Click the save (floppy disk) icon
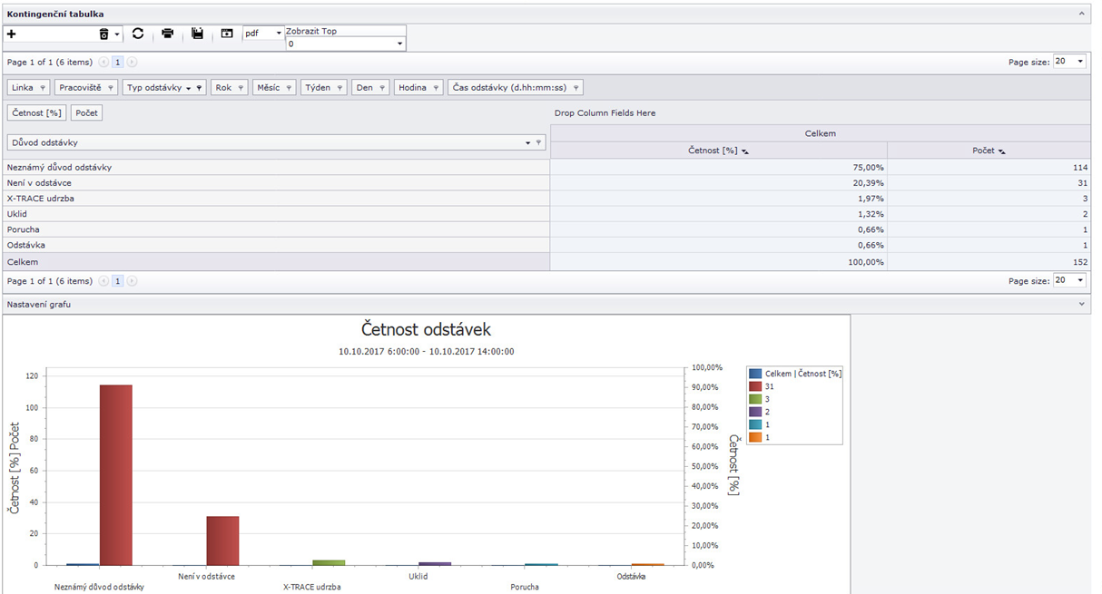 pyautogui.click(x=197, y=34)
